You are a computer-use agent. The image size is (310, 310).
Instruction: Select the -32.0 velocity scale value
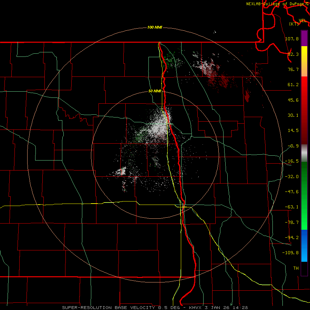point(292,177)
